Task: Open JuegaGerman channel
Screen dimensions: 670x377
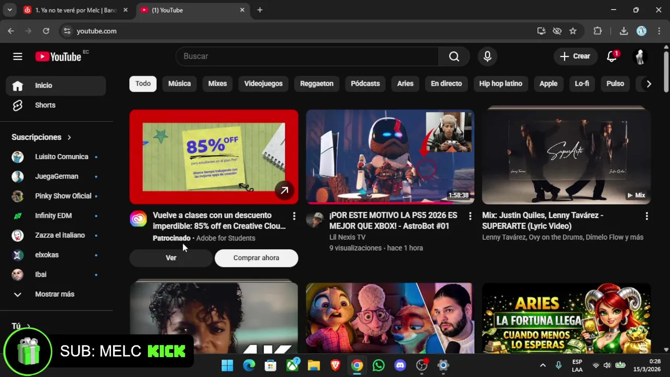Action: point(56,176)
